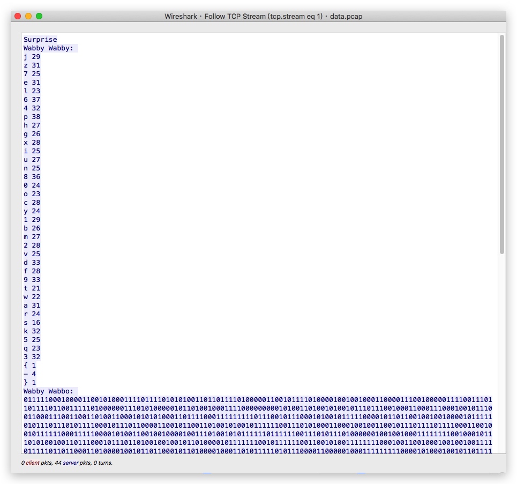The height and width of the screenshot is (484, 517).
Task: Click the vertical scrollbar thumb in the stream pane
Action: point(502,145)
